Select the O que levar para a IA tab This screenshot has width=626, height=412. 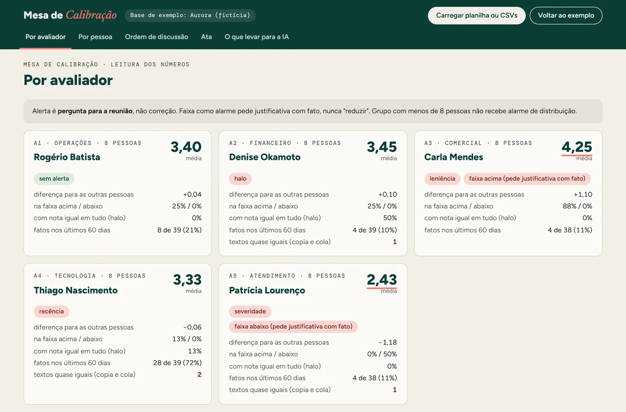(x=257, y=37)
